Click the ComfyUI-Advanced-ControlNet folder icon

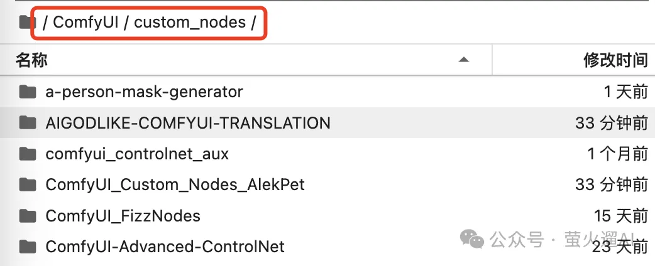tap(27, 247)
